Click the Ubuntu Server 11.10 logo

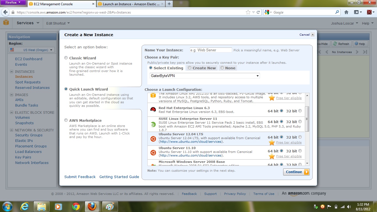point(153,153)
